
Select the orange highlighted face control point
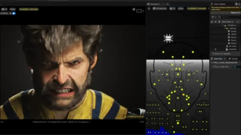click(183, 95)
